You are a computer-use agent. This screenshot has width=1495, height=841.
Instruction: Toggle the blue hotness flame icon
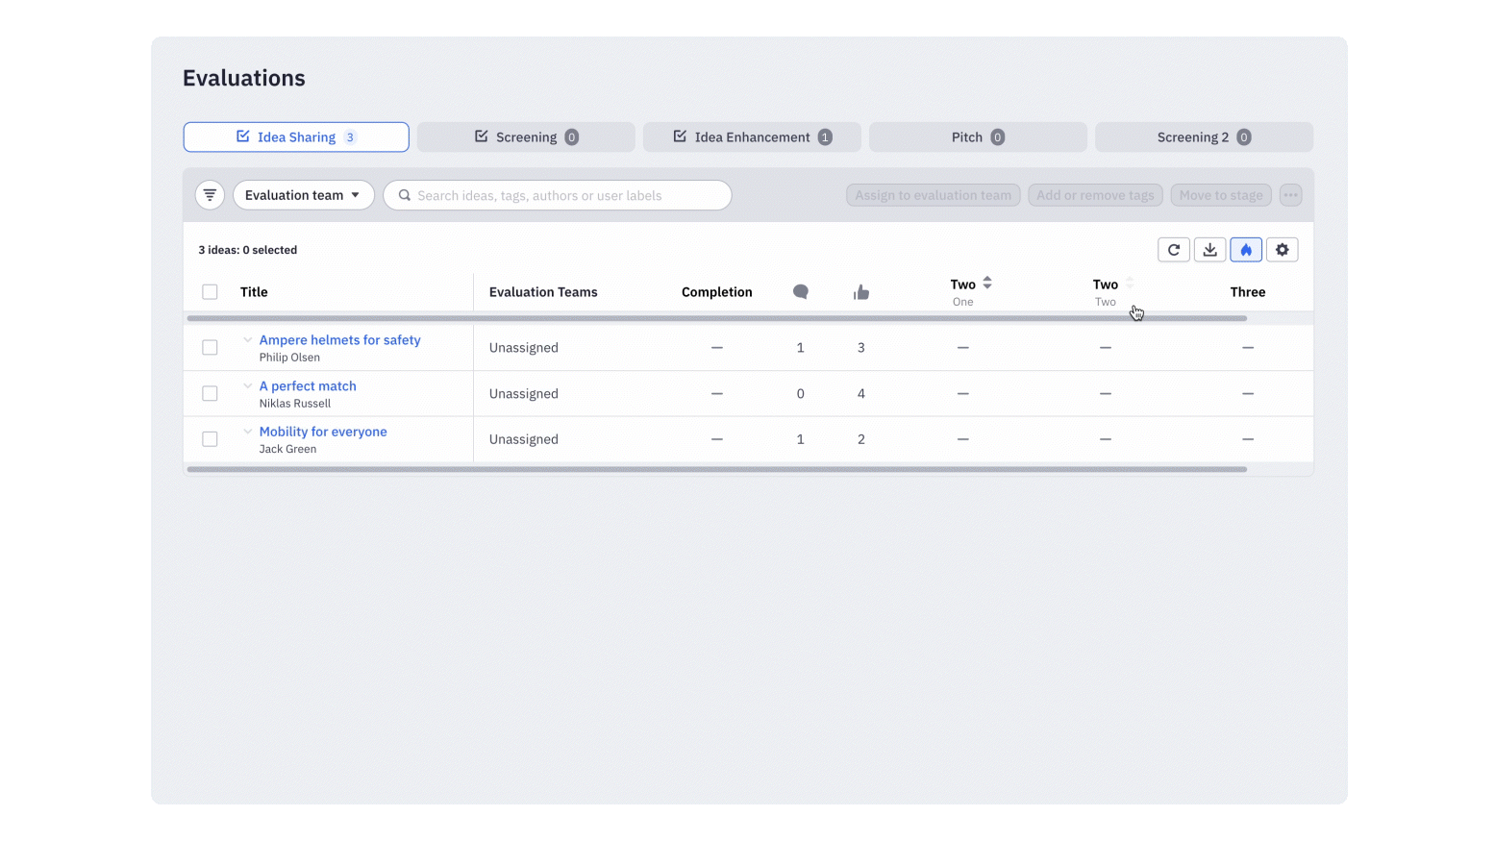click(1246, 249)
